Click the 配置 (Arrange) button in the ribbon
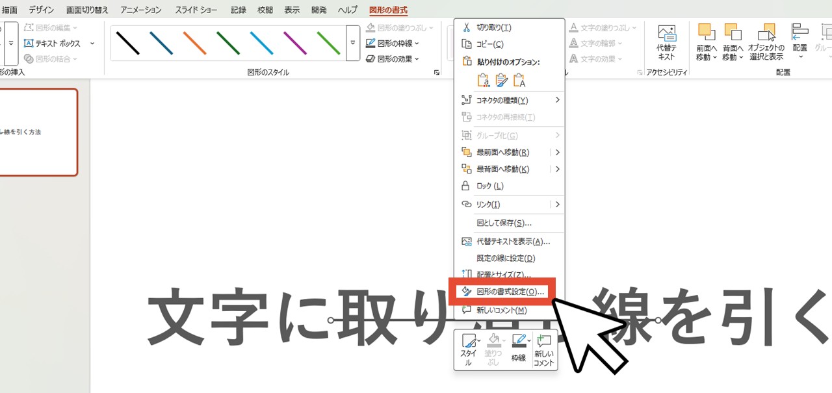Viewport: 832px width, 393px height. (x=799, y=40)
